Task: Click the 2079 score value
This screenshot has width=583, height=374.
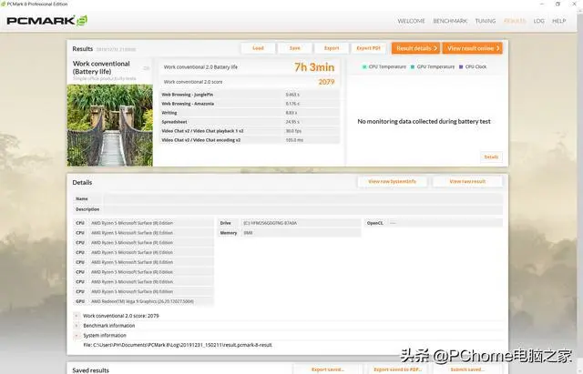Action: point(326,82)
